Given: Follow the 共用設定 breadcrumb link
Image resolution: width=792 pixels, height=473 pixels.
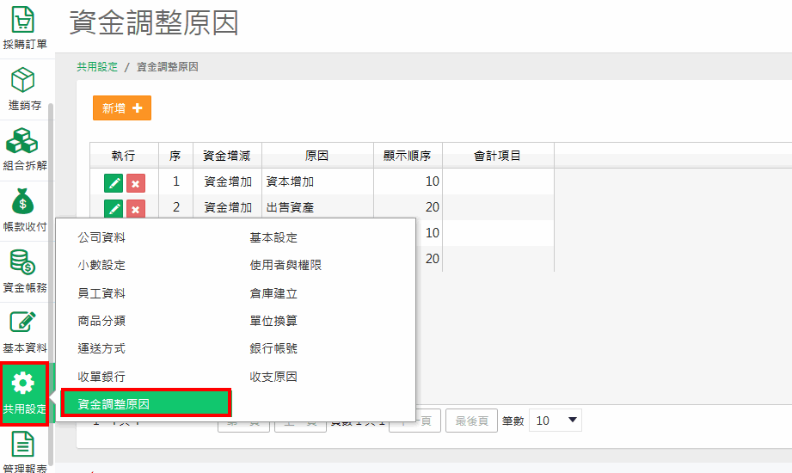Looking at the screenshot, I should pyautogui.click(x=97, y=67).
